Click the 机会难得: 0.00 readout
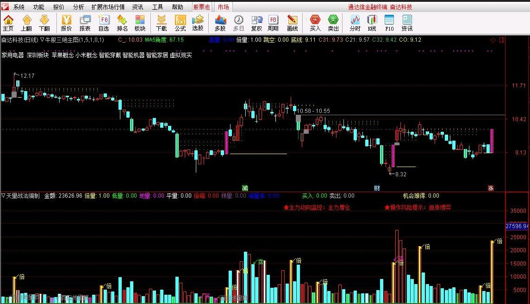The image size is (530, 304). tap(421, 196)
